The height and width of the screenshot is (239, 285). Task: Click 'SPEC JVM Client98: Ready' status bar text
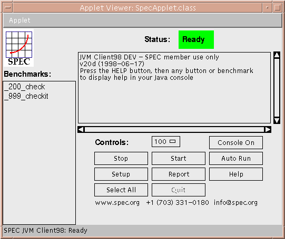pos(45,231)
